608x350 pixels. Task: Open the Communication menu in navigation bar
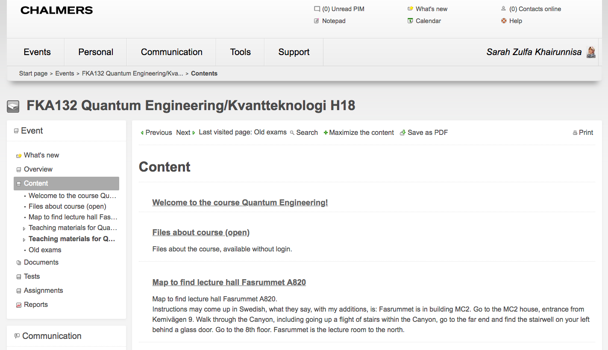pos(171,52)
